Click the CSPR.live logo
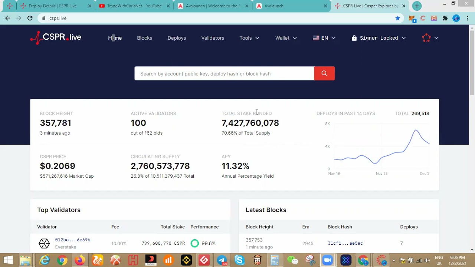 [x=56, y=37]
